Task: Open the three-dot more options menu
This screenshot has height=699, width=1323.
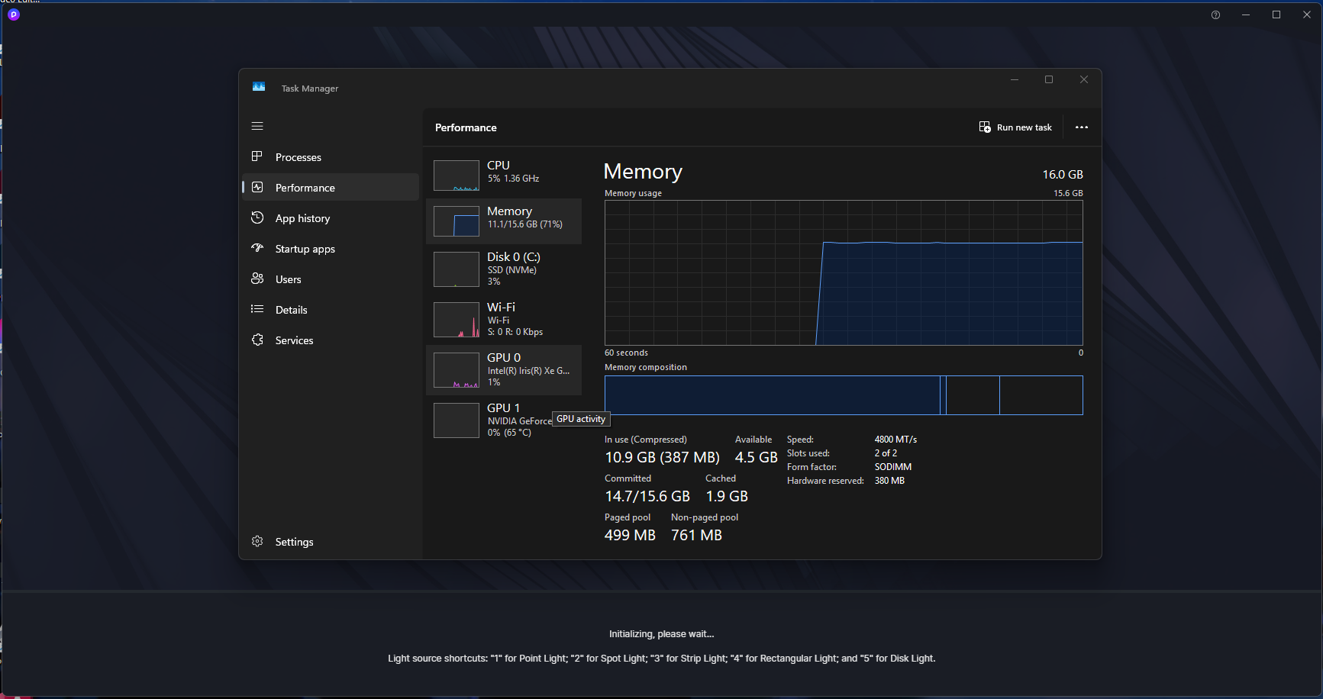Action: (1081, 127)
